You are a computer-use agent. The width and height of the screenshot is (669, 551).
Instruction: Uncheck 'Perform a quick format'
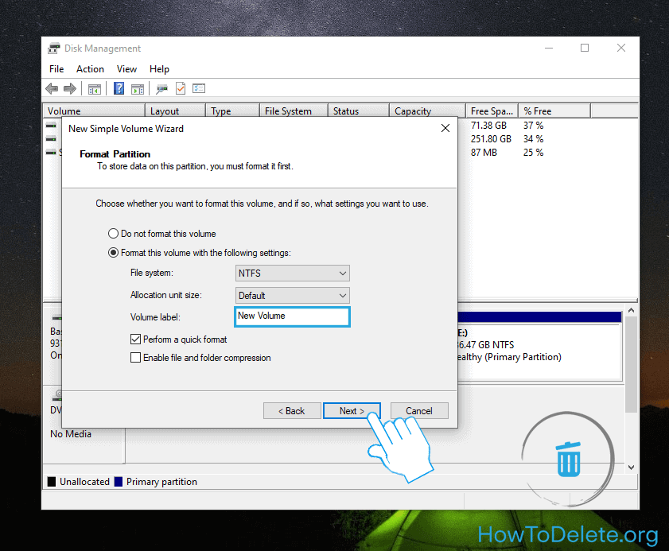135,340
